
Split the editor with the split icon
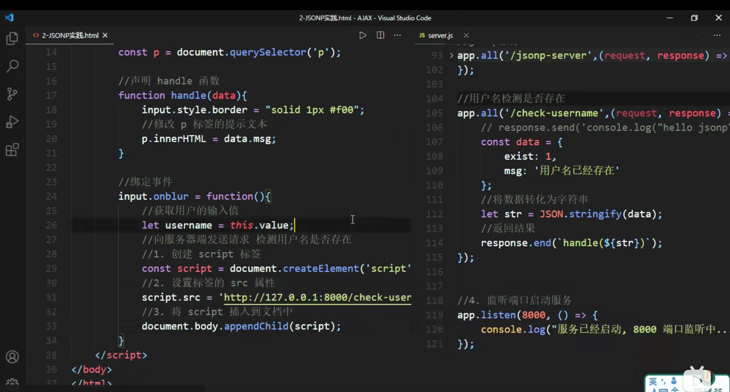(x=380, y=35)
